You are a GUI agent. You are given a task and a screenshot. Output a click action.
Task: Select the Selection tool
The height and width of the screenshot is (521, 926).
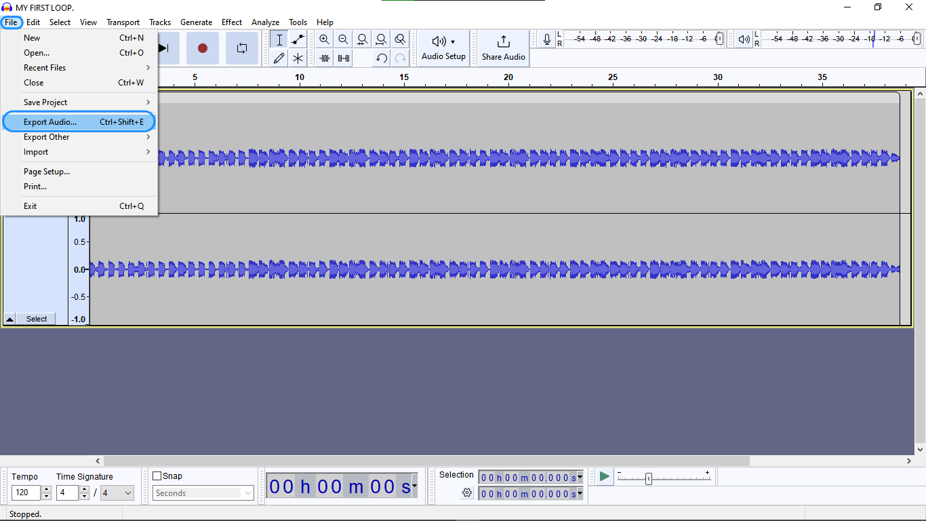(x=279, y=39)
